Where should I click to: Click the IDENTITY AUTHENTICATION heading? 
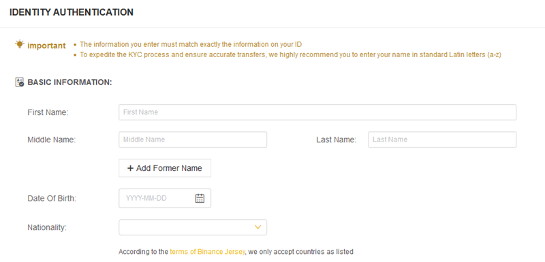pos(72,12)
